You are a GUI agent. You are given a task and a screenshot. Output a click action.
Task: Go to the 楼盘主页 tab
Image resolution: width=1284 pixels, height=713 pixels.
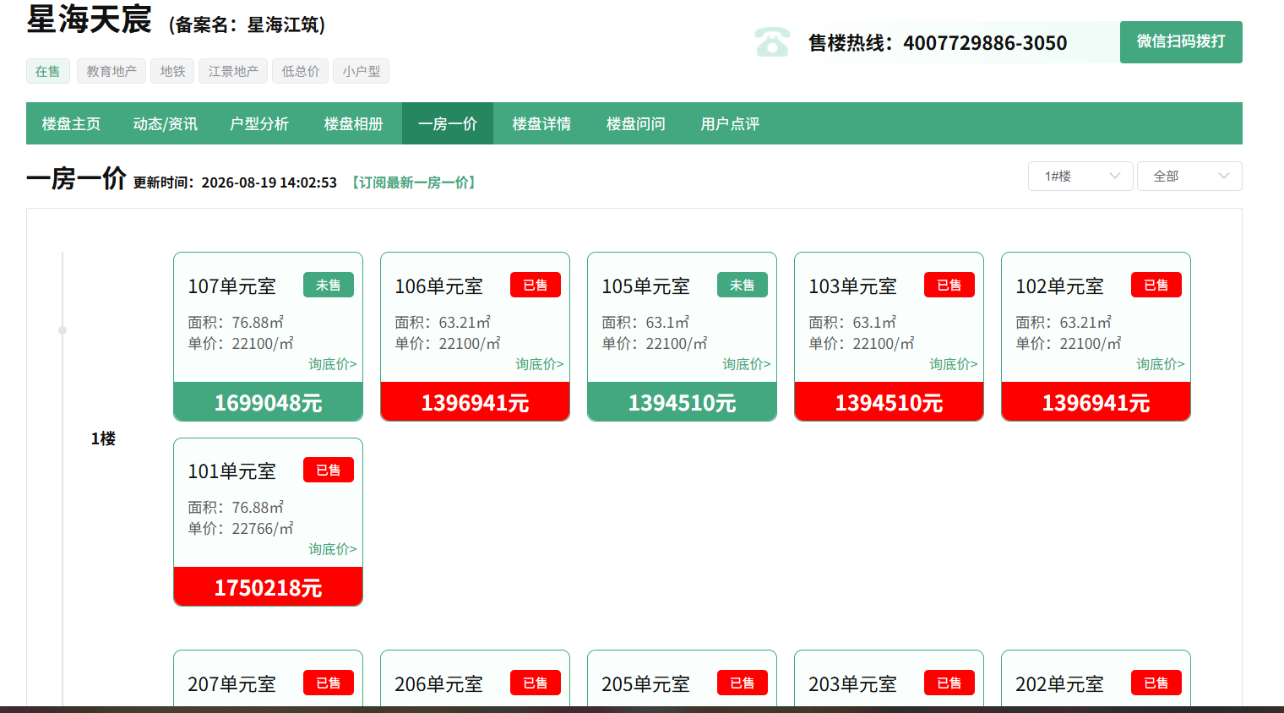coord(71,123)
